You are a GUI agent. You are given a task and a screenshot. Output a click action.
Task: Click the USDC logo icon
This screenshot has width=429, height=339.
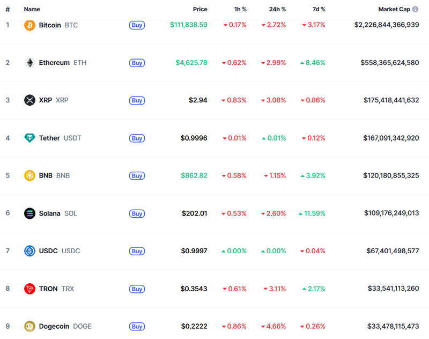[x=30, y=251]
